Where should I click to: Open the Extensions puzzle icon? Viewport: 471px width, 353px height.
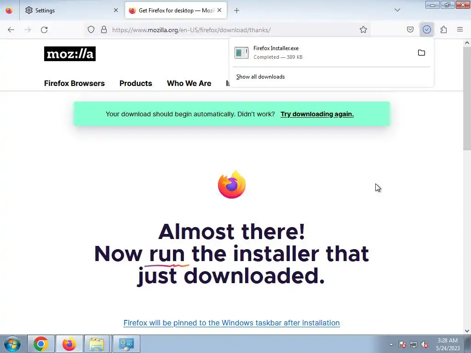pyautogui.click(x=443, y=30)
